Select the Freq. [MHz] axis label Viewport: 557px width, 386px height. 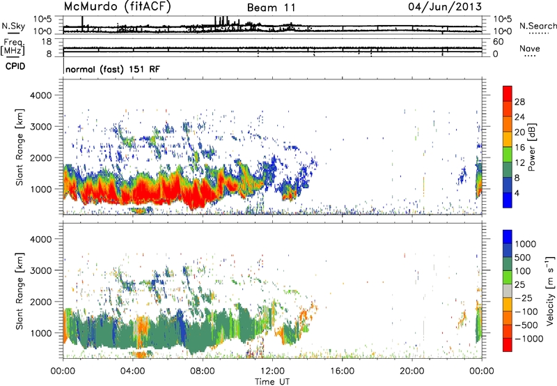(13, 47)
